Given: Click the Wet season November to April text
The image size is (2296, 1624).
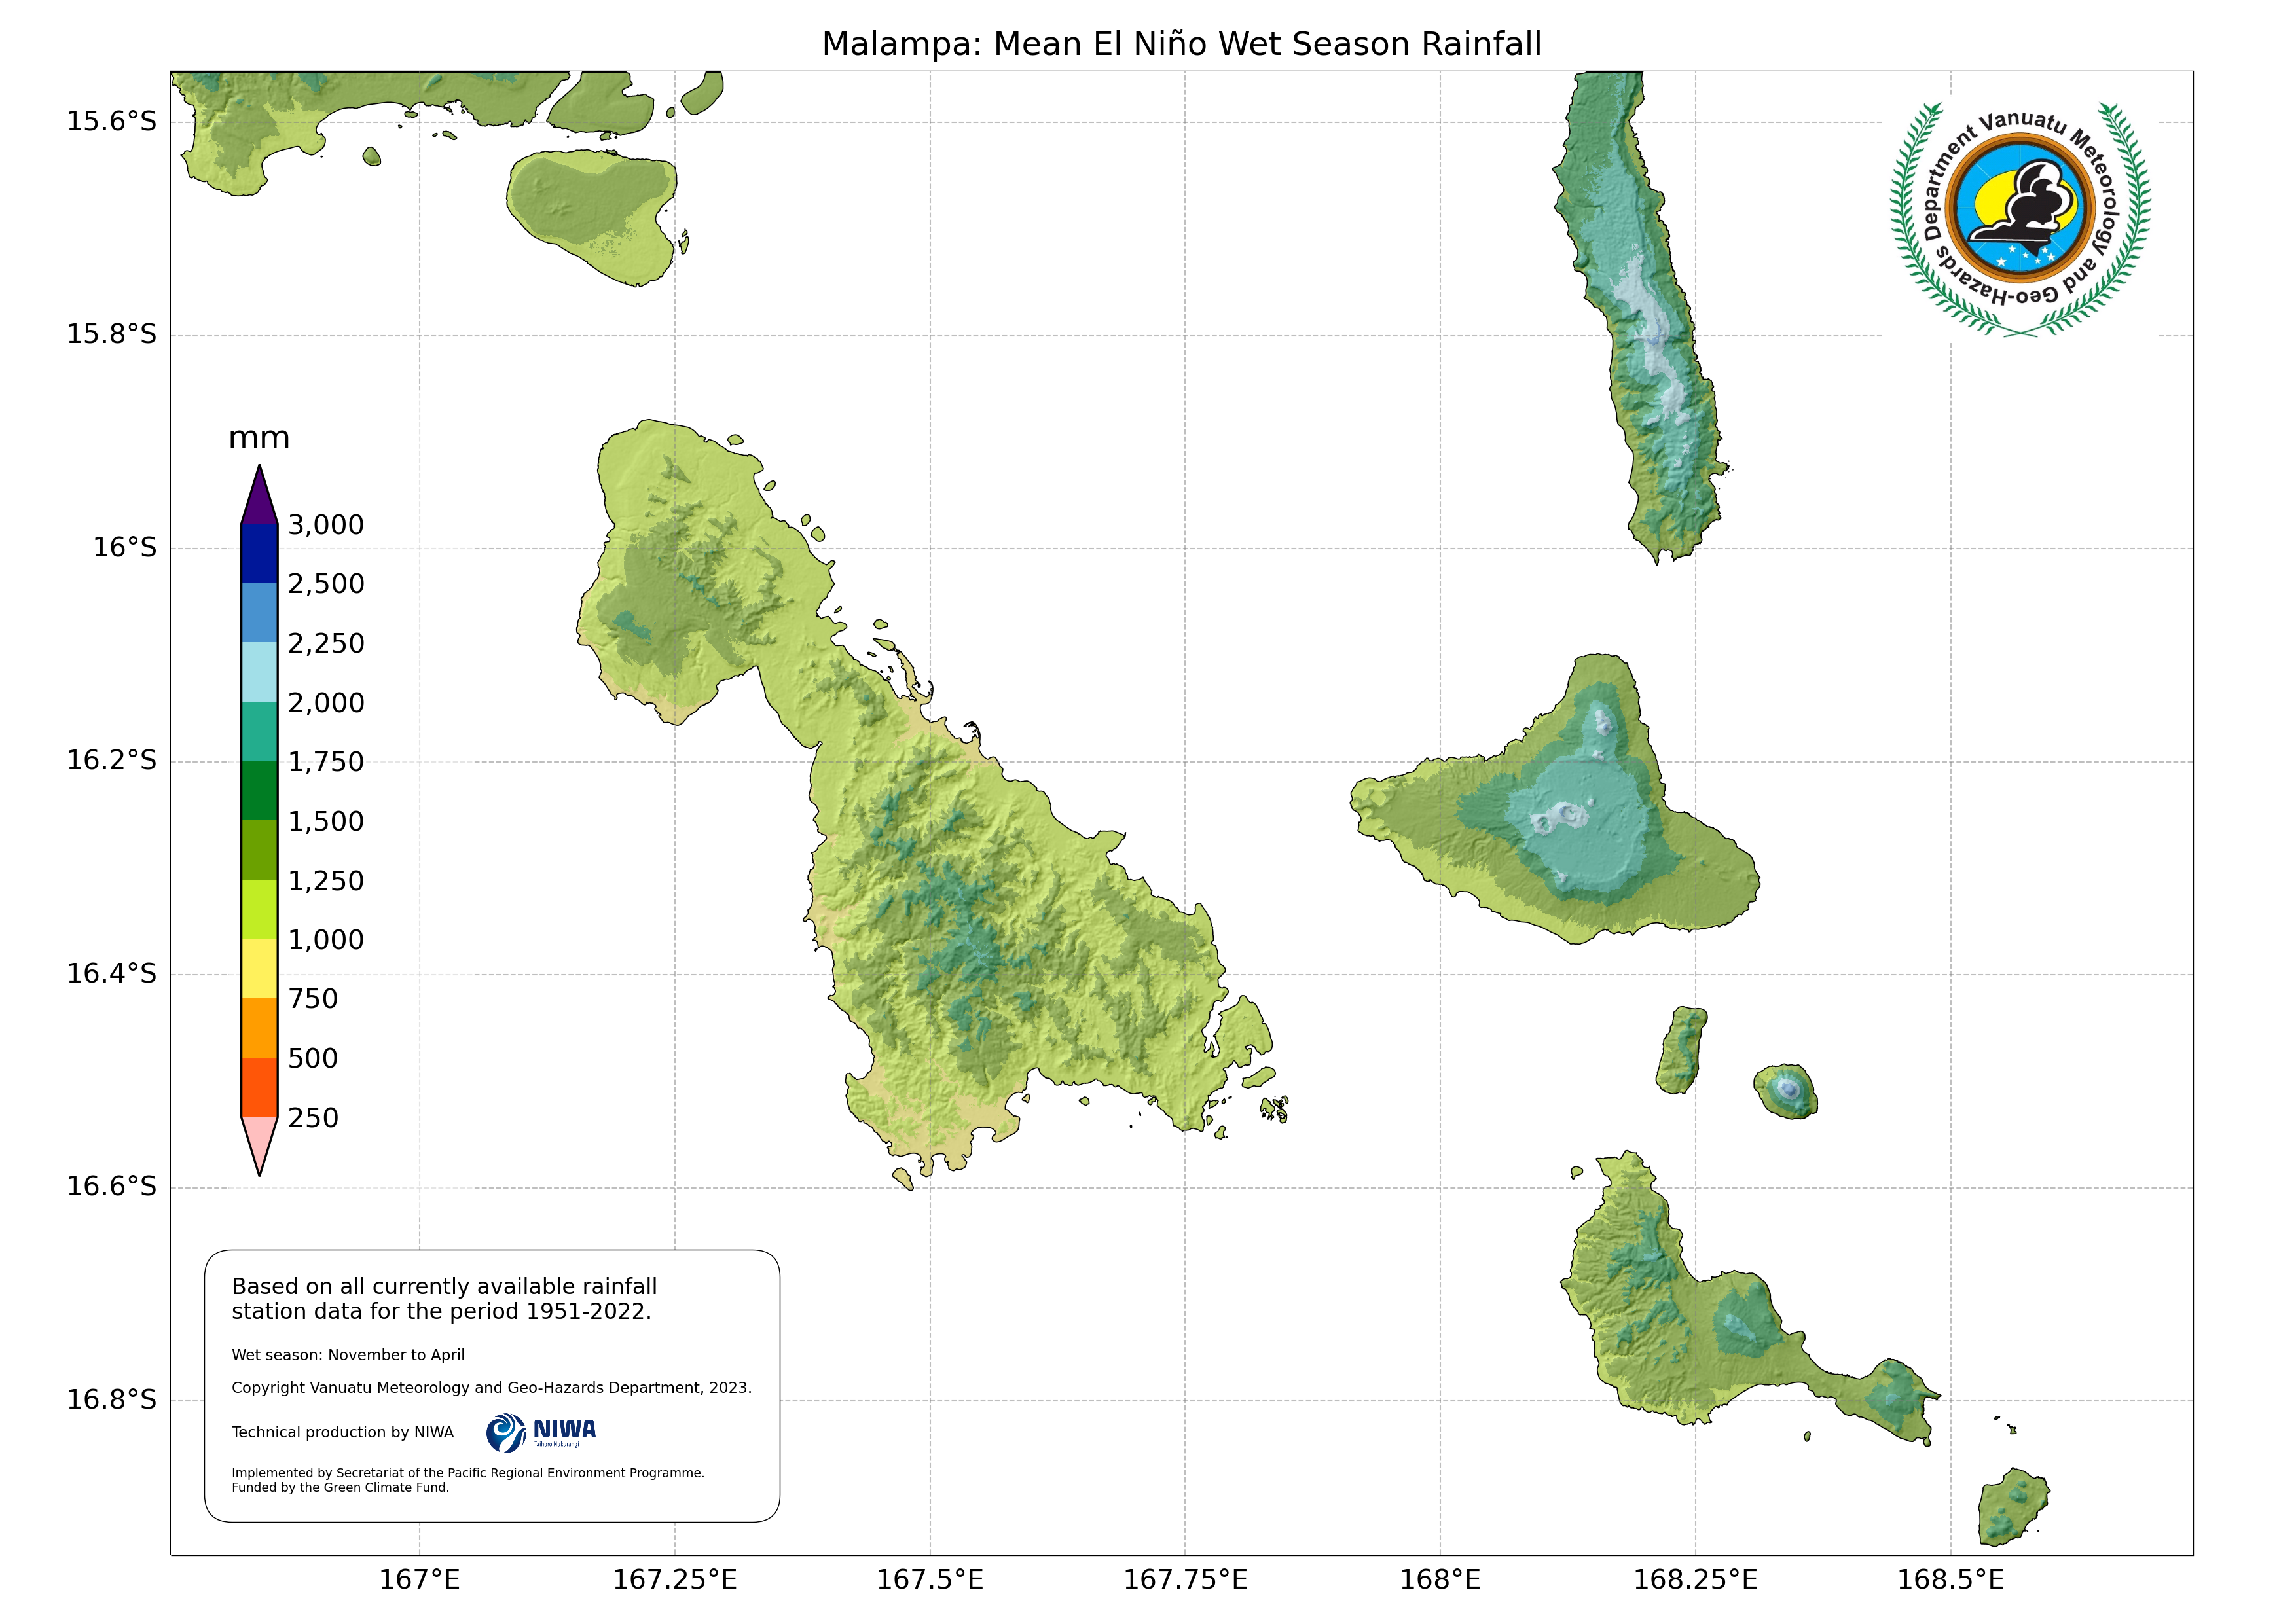Looking at the screenshot, I should pyautogui.click(x=348, y=1355).
